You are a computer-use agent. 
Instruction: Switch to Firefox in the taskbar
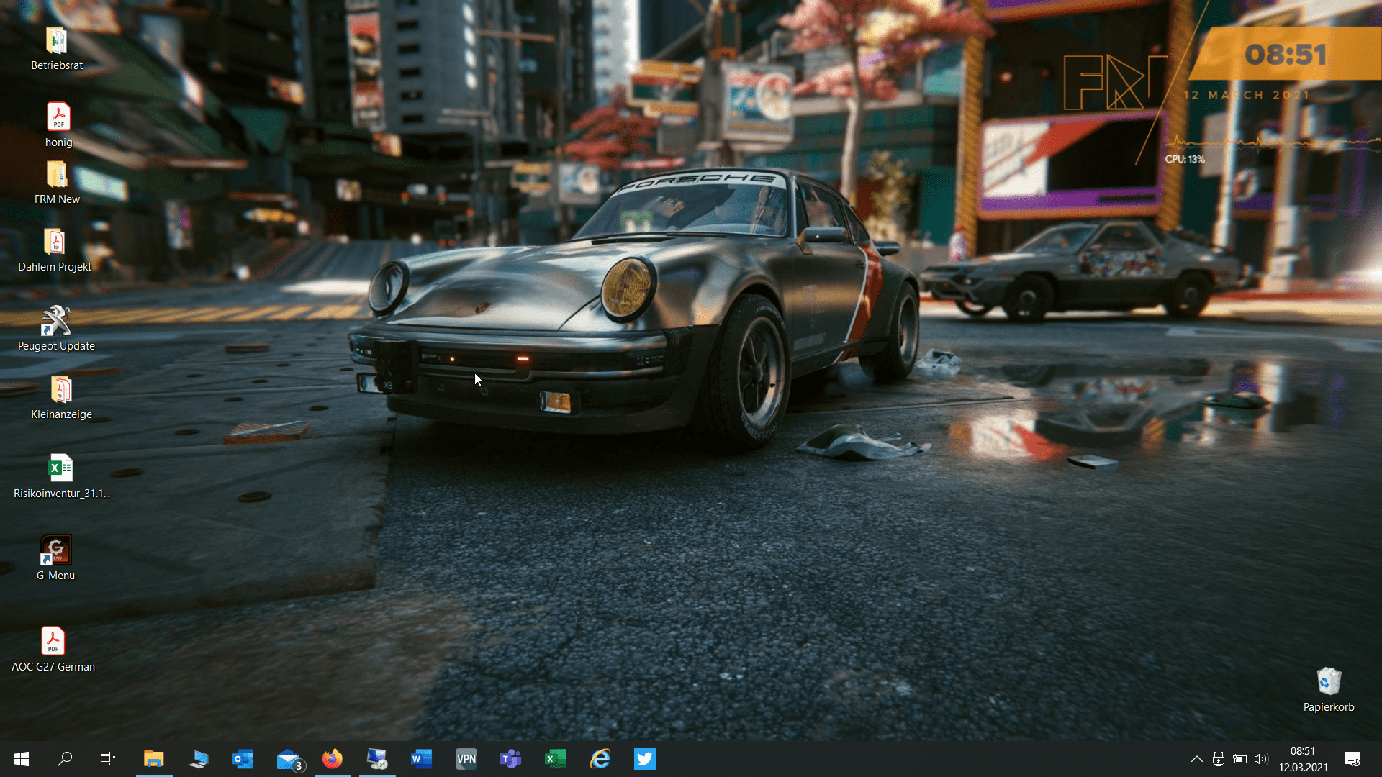333,759
